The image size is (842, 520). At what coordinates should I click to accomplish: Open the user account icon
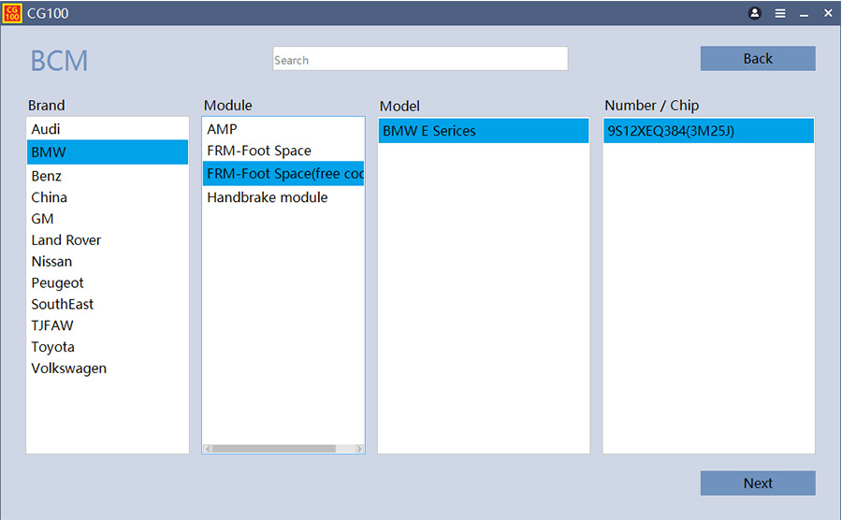pos(755,13)
